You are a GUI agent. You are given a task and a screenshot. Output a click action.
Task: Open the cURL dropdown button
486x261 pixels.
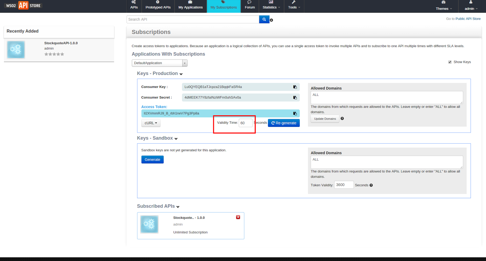click(151, 123)
